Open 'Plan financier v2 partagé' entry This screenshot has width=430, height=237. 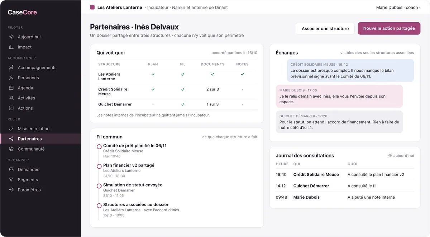click(129, 165)
